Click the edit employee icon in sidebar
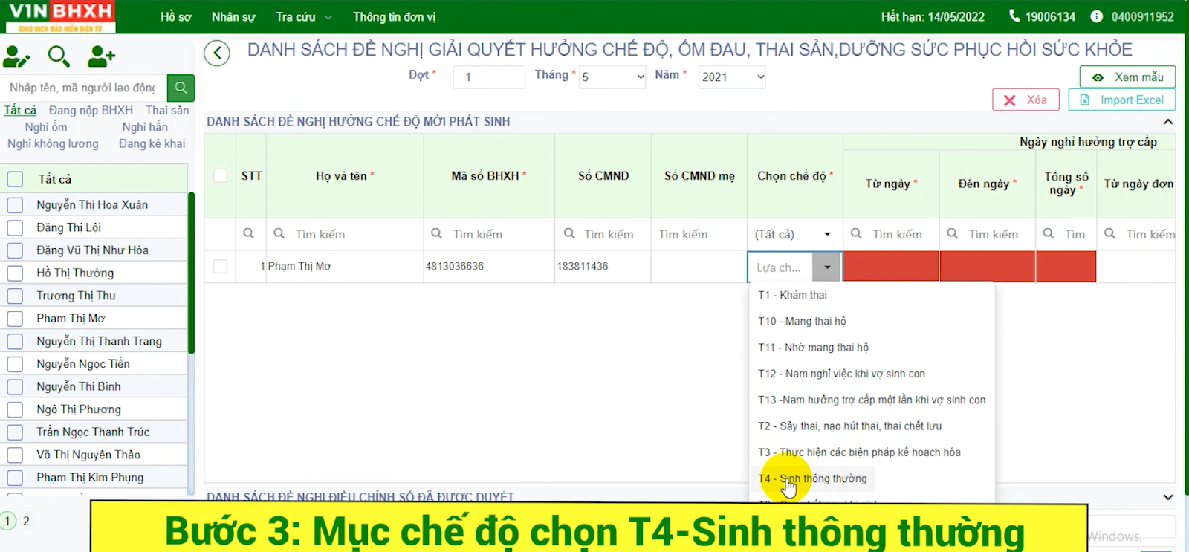Image resolution: width=1189 pixels, height=552 pixels. (x=16, y=56)
